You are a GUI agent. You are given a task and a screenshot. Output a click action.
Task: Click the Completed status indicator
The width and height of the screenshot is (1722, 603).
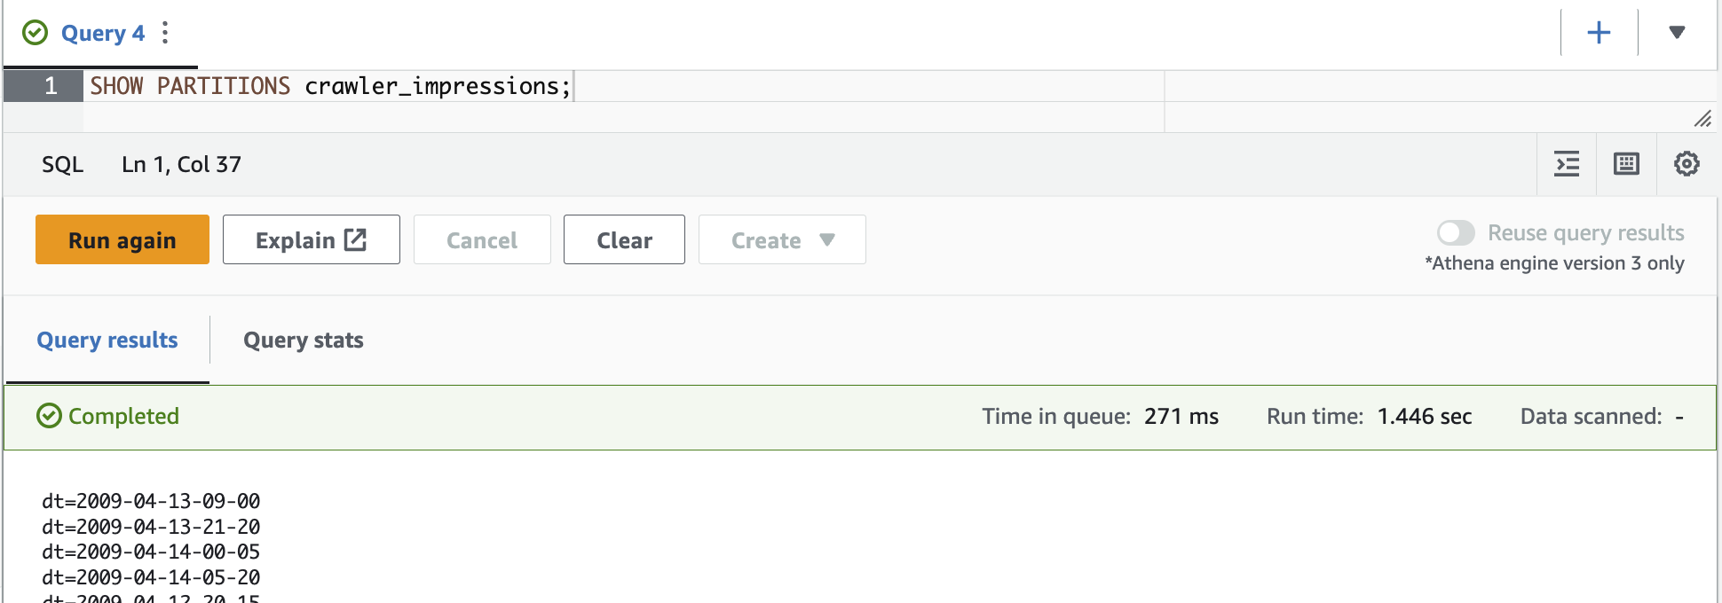107,416
